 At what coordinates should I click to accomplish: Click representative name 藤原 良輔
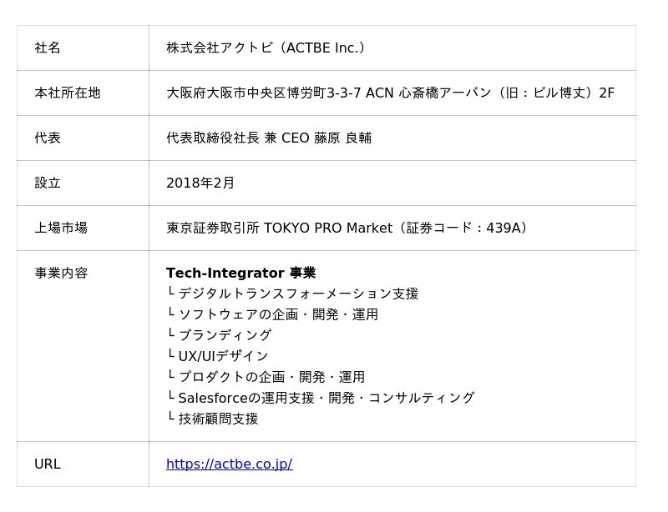point(342,138)
